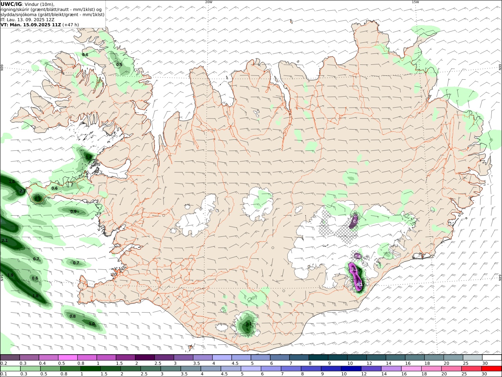This screenshot has width=502, height=377.
Task: Click the "VT: Mán. 15.09.2025 11Z" valid time
Action: point(31,25)
